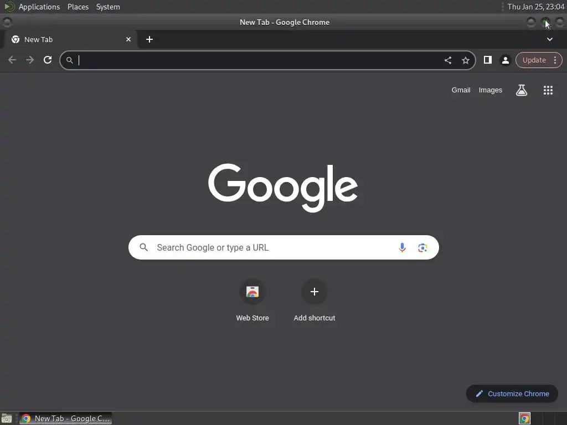Click Chrome taskbar window button
567x425 pixels.
pos(65,418)
